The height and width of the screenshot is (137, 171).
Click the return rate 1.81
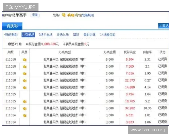[147, 115]
